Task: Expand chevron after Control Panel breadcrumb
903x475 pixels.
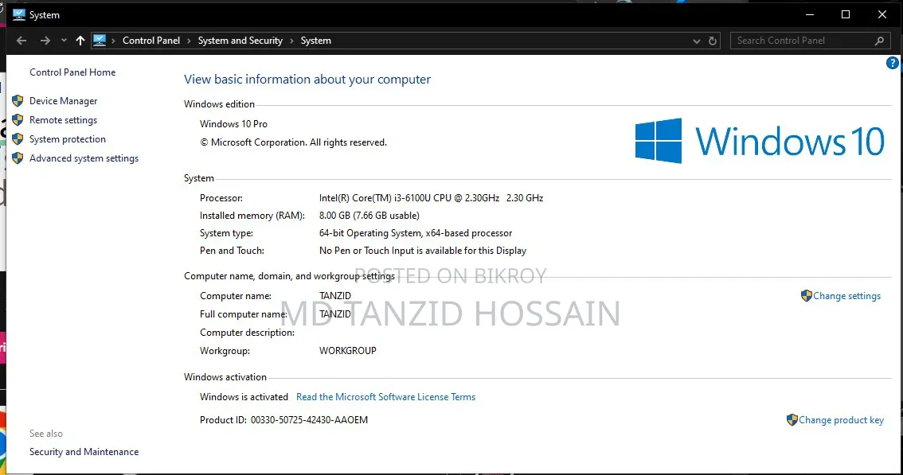Action: 189,41
